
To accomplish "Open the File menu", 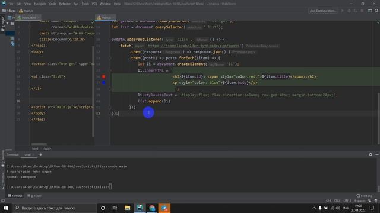I will pos(11,4).
